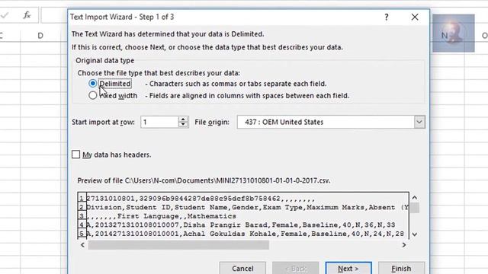Select column D header in Excel
Image resolution: width=488 pixels, height=274 pixels.
pos(40,36)
